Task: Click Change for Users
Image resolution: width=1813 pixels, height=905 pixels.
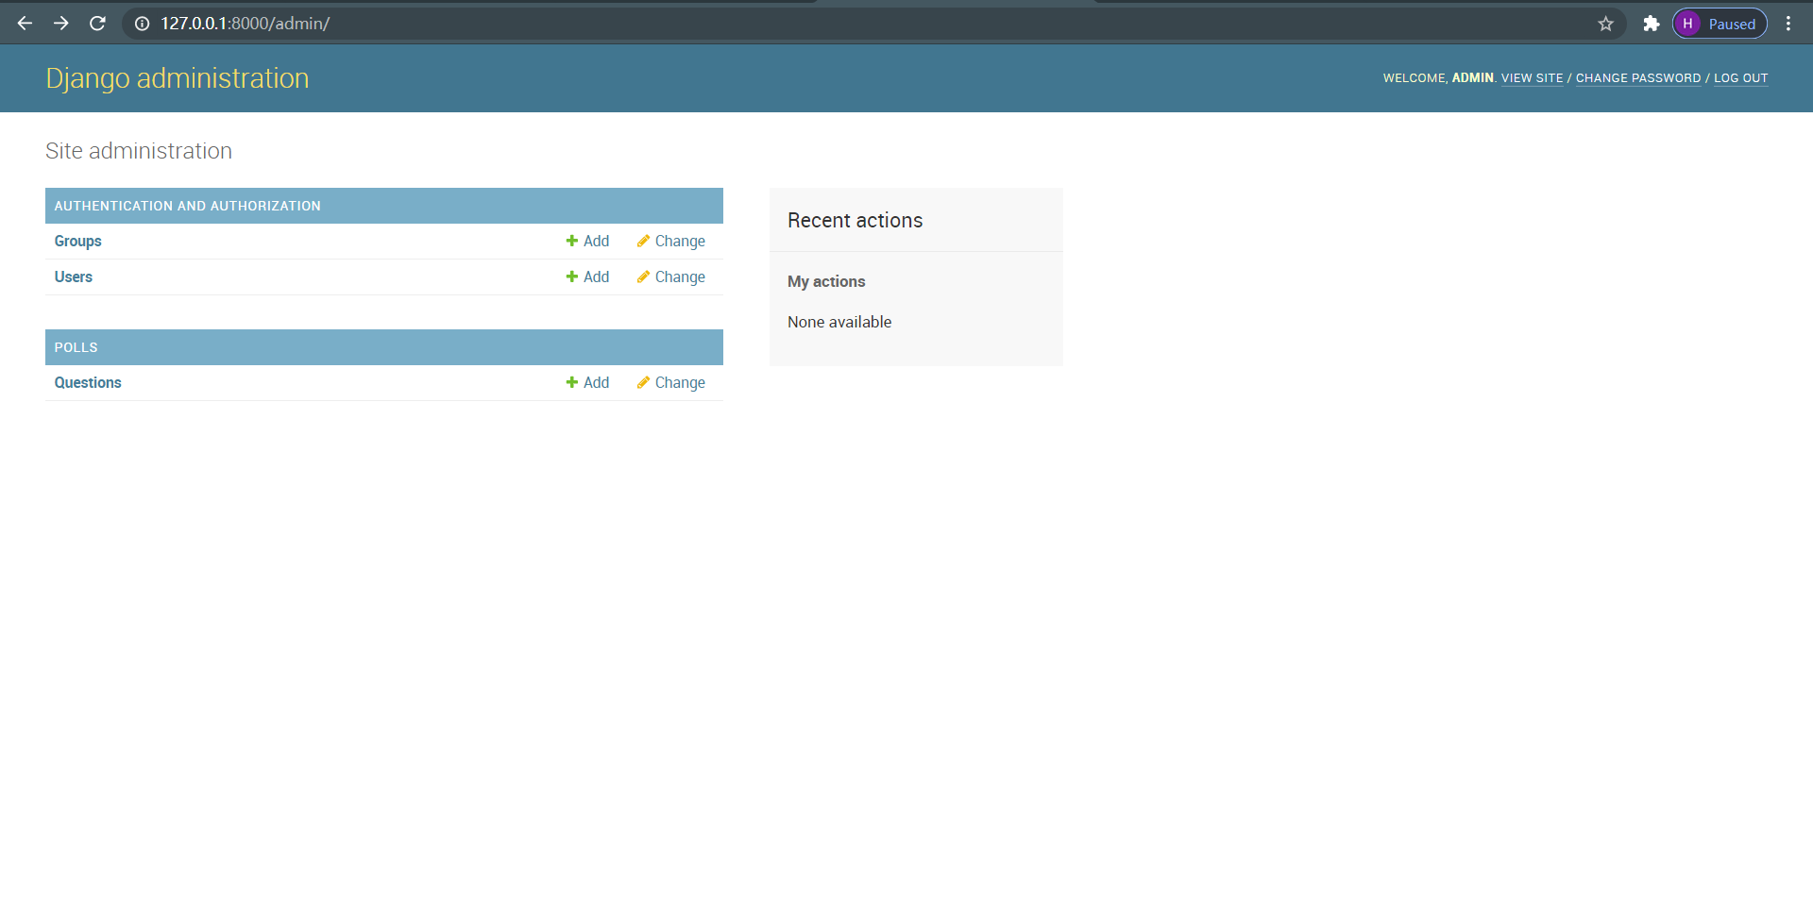Action: click(x=670, y=277)
